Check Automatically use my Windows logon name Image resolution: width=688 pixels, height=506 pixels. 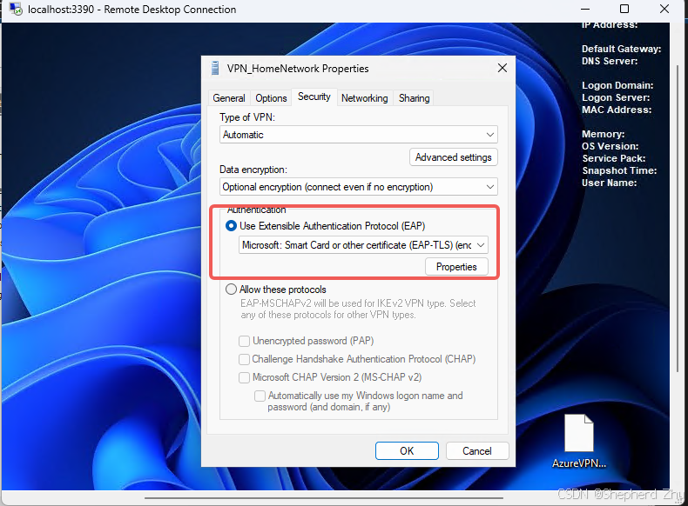260,396
